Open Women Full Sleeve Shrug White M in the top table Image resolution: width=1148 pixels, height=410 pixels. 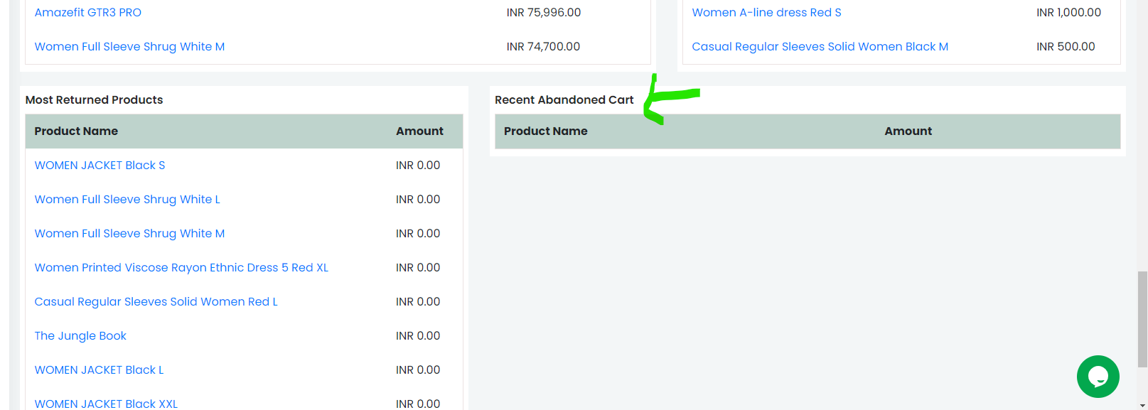pyautogui.click(x=129, y=47)
